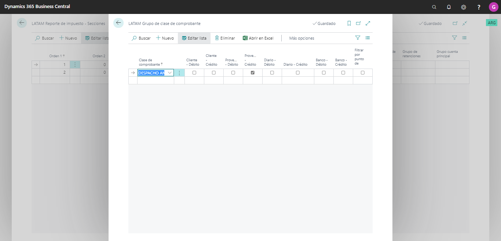This screenshot has width=501, height=241.
Task: Toggle list view layout icon in dialog
Action: coord(367,38)
